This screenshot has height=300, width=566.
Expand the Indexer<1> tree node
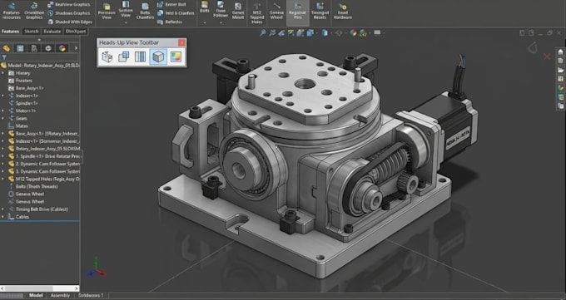point(2,96)
